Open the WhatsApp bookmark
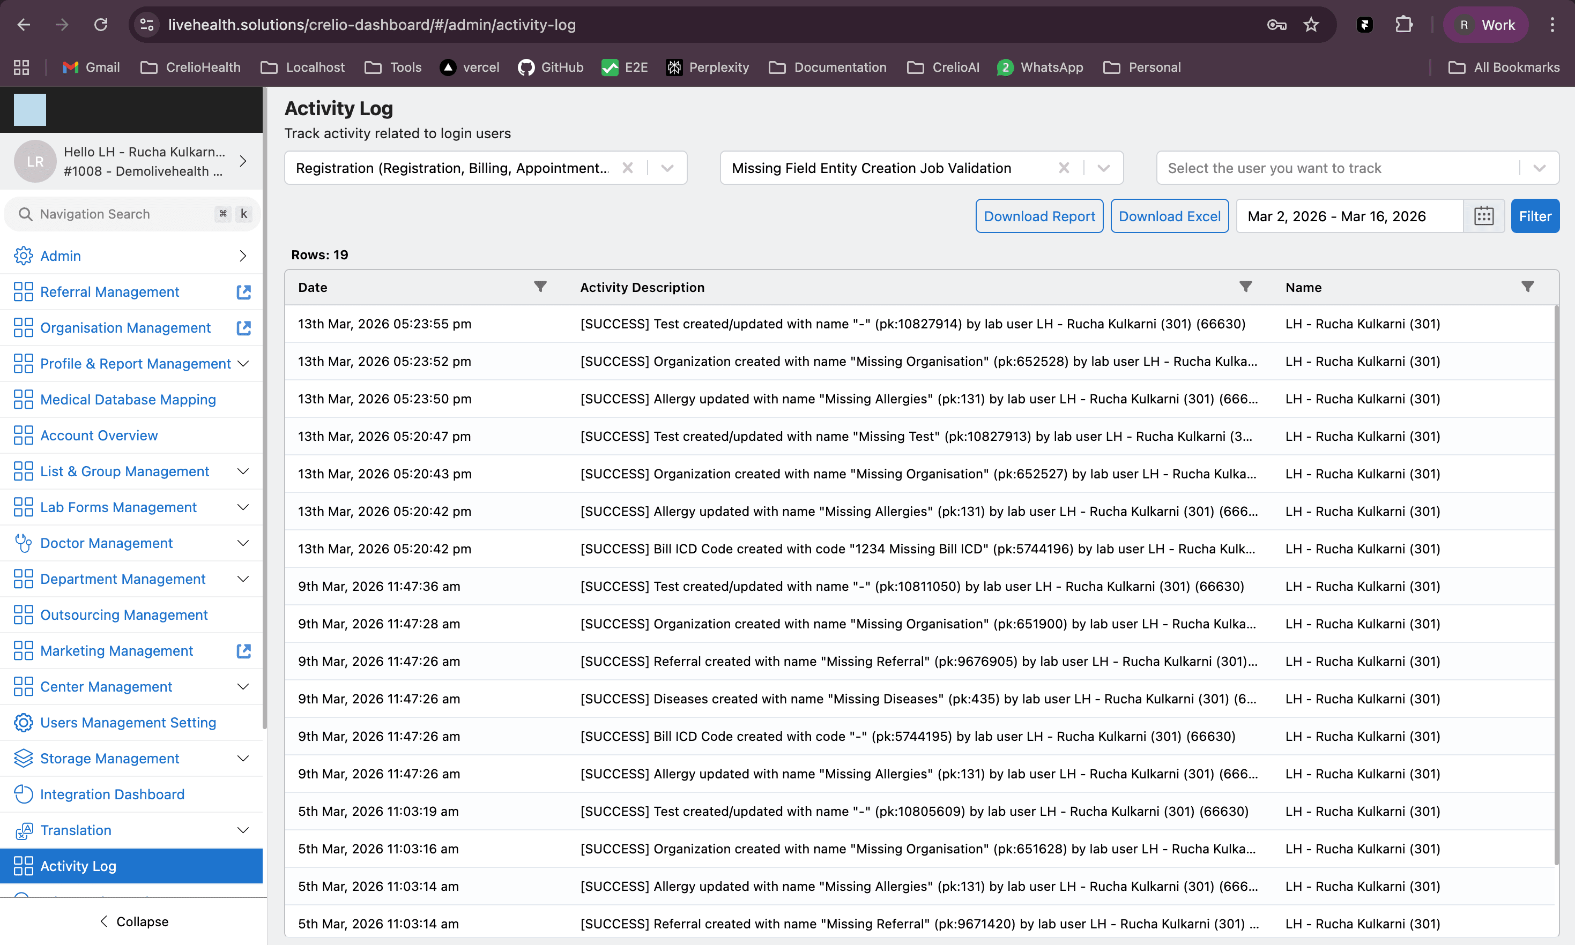 coord(1040,67)
